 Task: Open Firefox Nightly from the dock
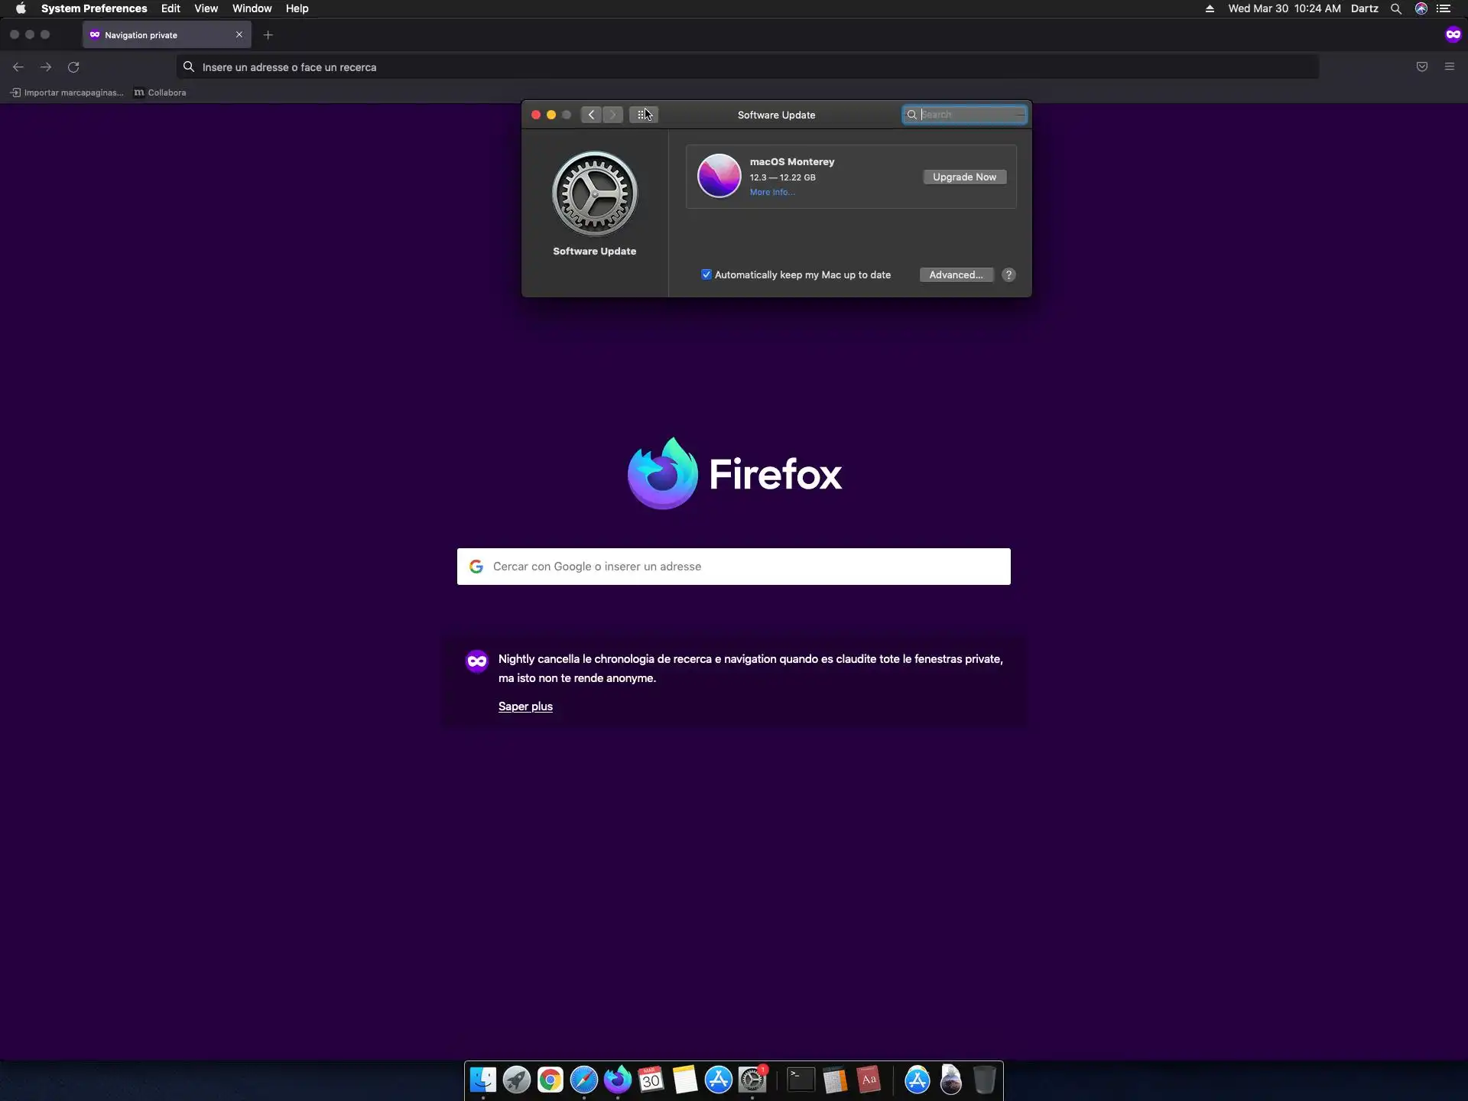[x=617, y=1080]
